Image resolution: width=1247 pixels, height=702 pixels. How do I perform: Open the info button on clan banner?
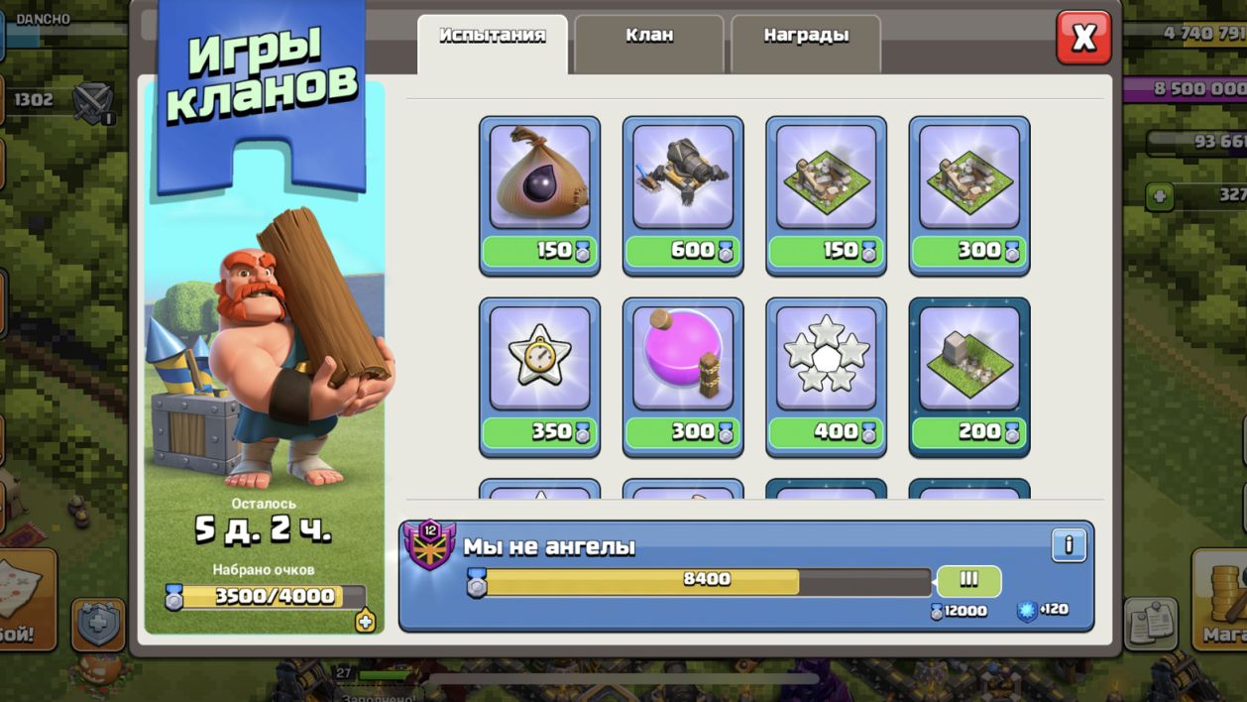tap(1069, 544)
